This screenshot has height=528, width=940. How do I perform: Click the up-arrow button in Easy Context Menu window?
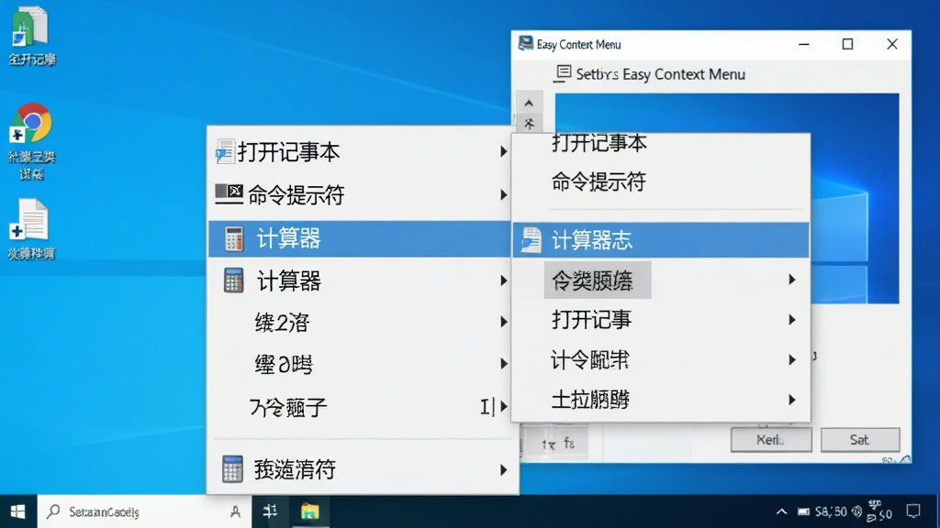pos(529,103)
